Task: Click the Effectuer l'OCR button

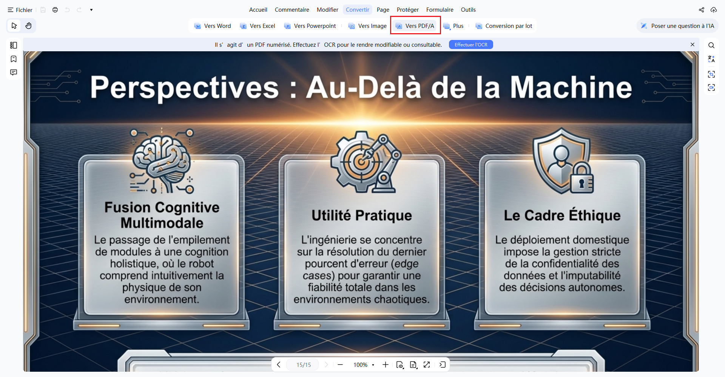Action: point(471,44)
